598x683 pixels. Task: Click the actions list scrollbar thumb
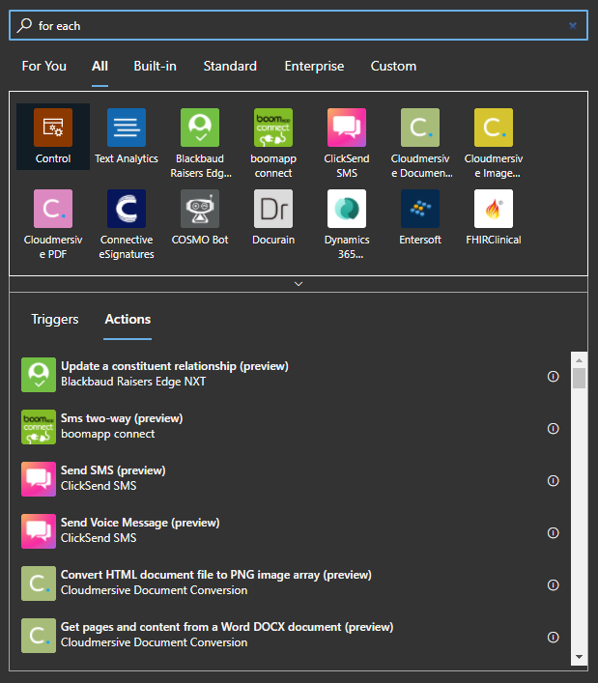point(579,378)
